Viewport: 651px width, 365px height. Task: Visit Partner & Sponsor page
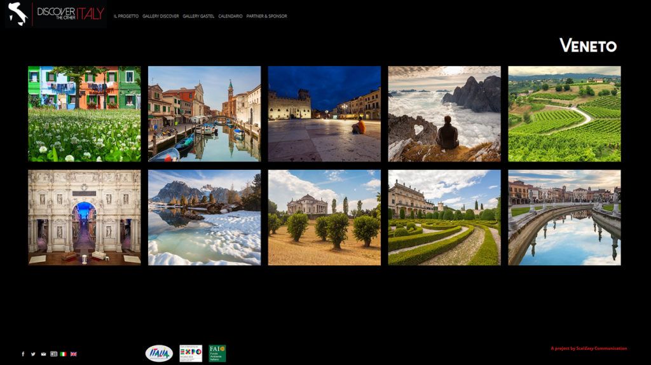pyautogui.click(x=266, y=16)
